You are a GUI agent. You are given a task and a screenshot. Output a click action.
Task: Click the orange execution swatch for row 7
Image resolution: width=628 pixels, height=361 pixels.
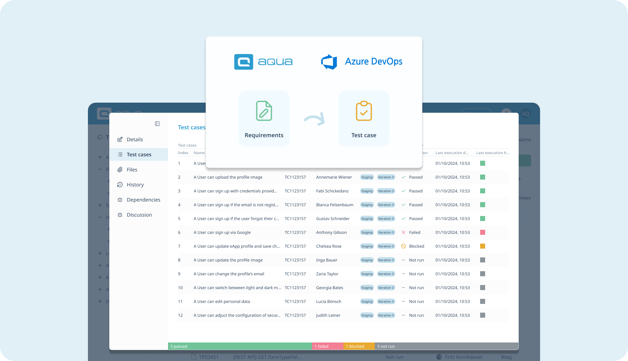click(x=483, y=246)
